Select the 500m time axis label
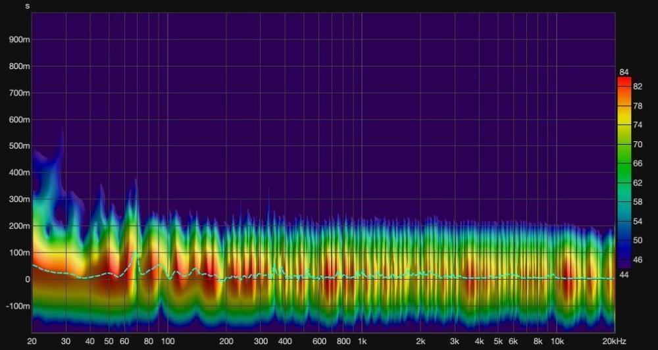 tap(18, 146)
